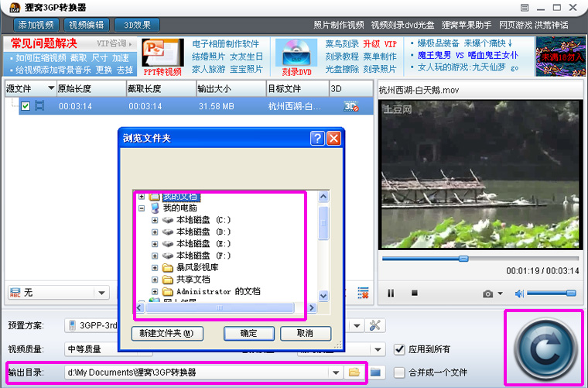Click 新建文件夹 (M) button
The height and width of the screenshot is (388, 588).
167,333
